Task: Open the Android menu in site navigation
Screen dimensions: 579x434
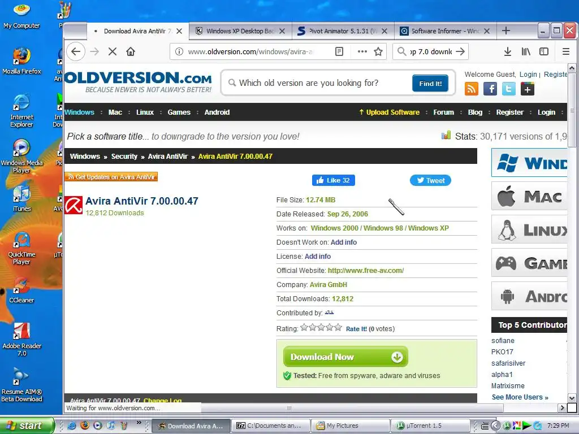Action: pos(217,112)
